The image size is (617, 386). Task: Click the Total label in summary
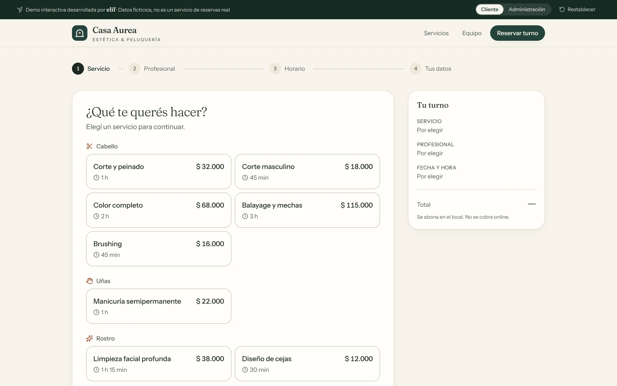(424, 205)
